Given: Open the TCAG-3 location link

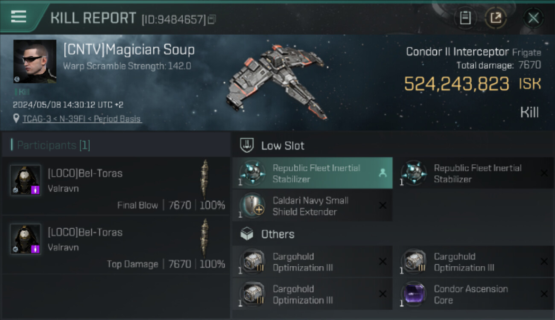Looking at the screenshot, I should click(82, 119).
